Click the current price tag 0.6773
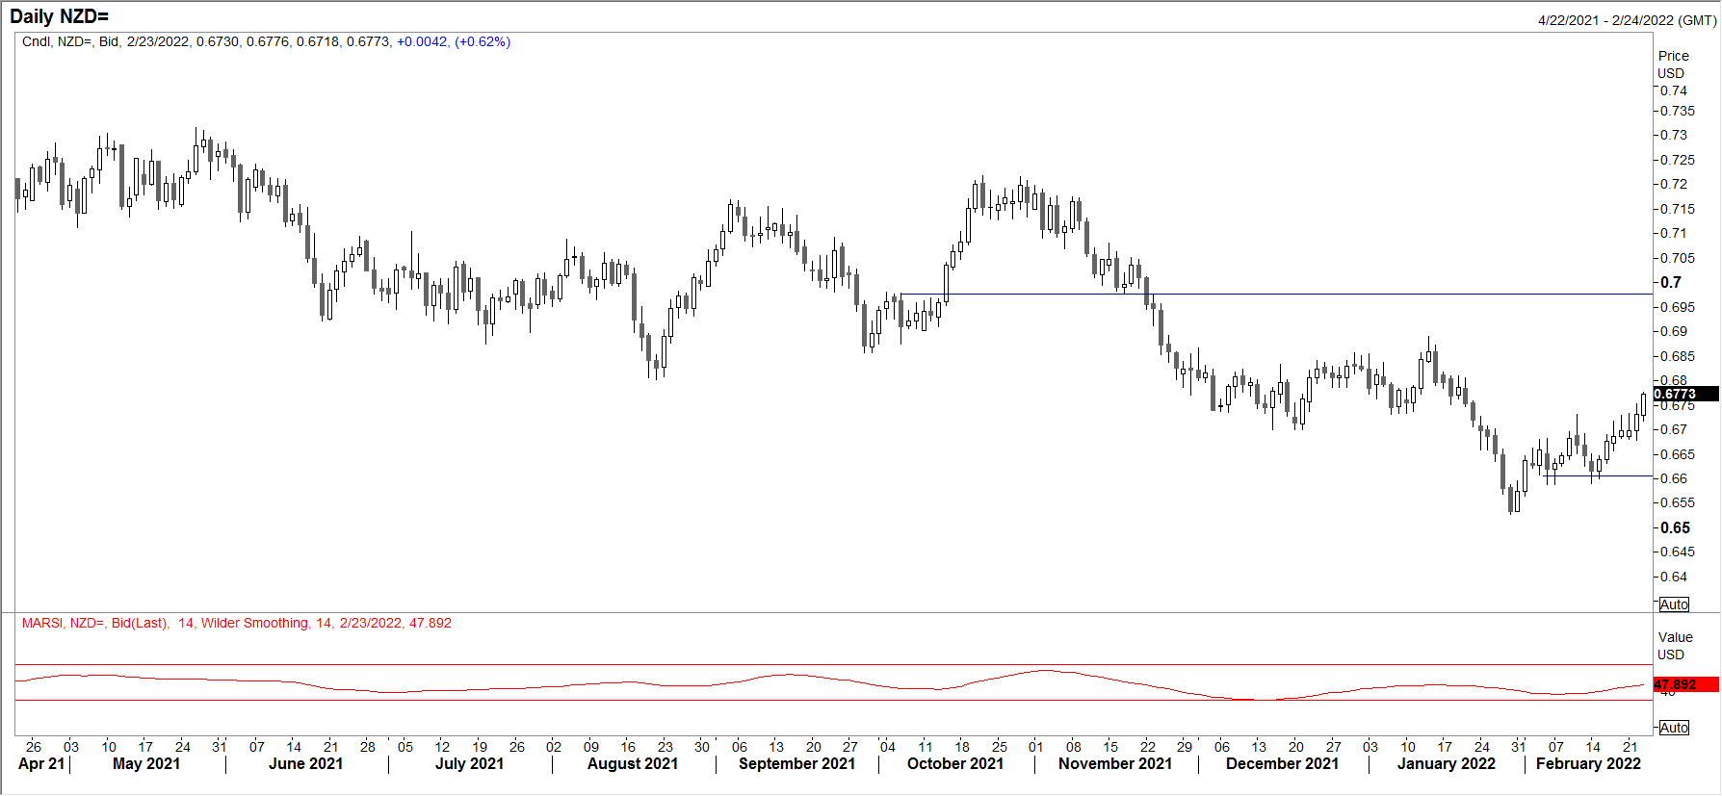Viewport: 1722px width, 796px height. pyautogui.click(x=1685, y=394)
